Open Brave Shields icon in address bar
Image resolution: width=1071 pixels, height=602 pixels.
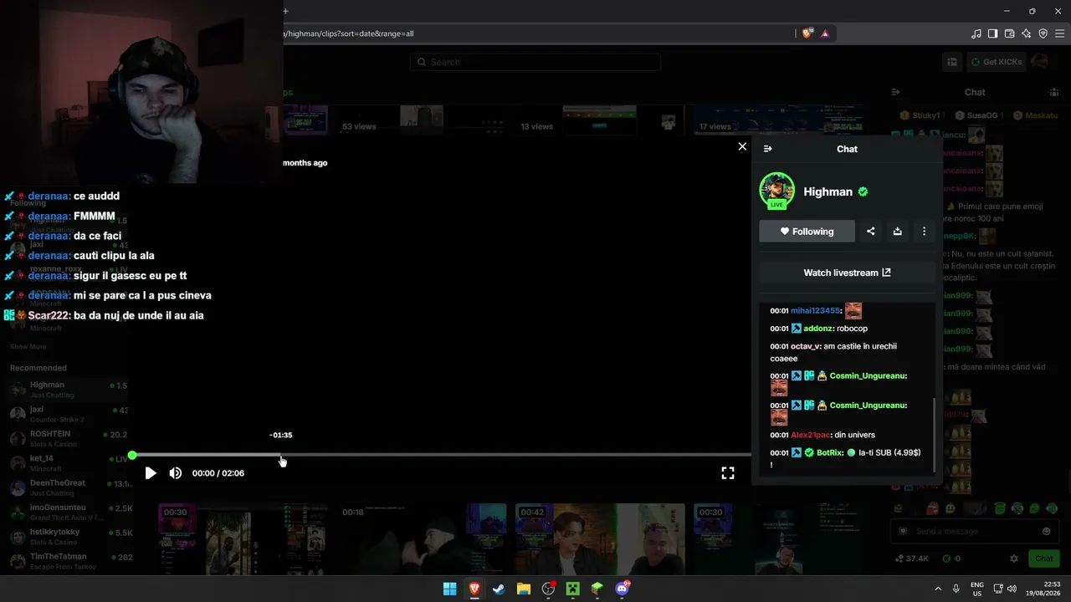807,33
